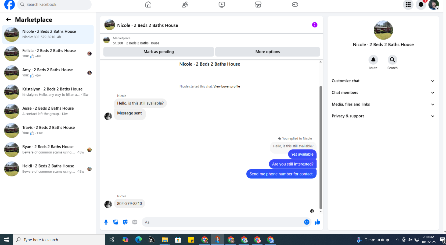Image resolution: width=446 pixels, height=245 pixels.
Task: Mute this chat with the bell icon
Action: [373, 60]
